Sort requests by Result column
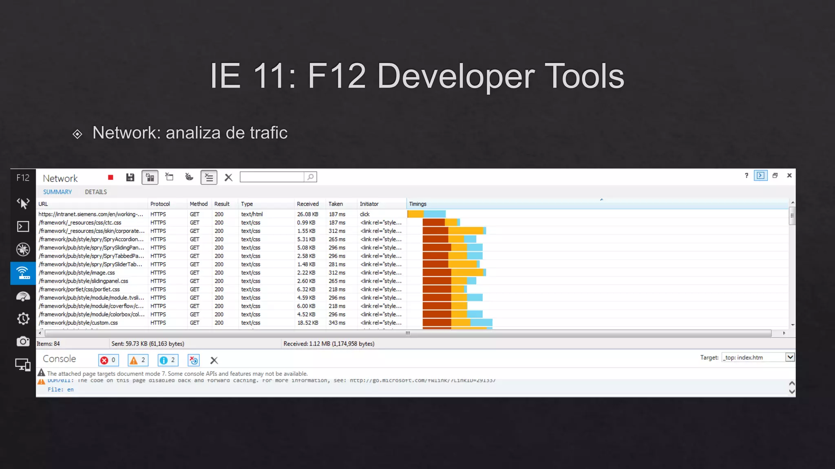Screen dimensions: 835x469 point(225,204)
